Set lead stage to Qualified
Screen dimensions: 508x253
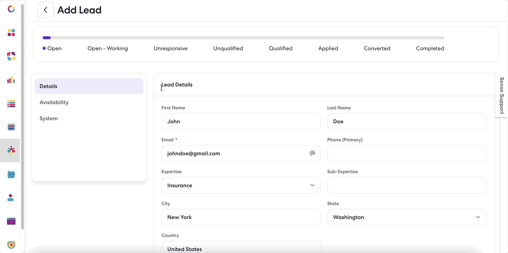(280, 48)
